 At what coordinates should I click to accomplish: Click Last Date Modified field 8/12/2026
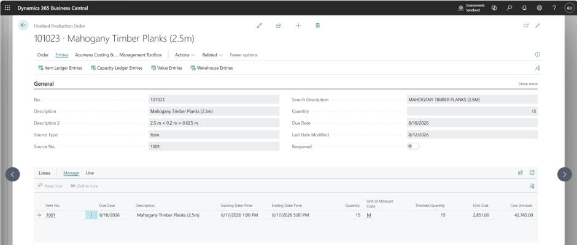tap(472, 134)
